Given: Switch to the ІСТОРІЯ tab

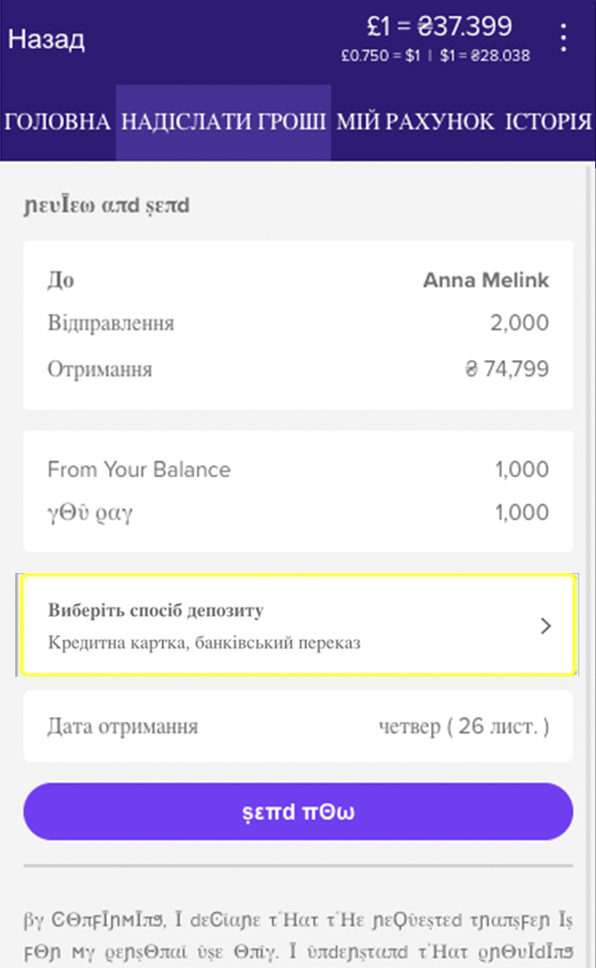Looking at the screenshot, I should point(548,122).
